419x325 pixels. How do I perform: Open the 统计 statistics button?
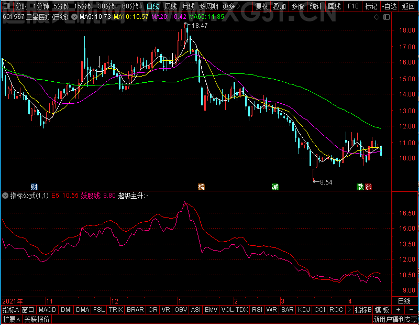point(316,6)
